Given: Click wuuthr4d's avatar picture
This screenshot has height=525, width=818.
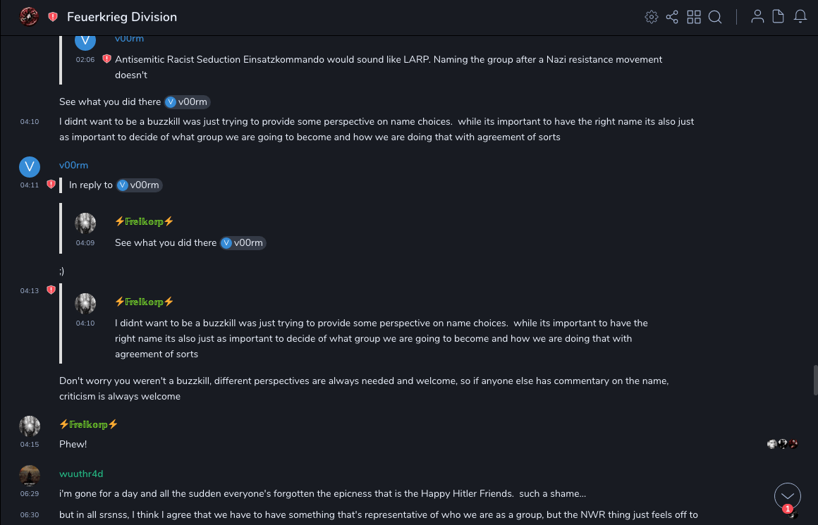Looking at the screenshot, I should tap(30, 476).
